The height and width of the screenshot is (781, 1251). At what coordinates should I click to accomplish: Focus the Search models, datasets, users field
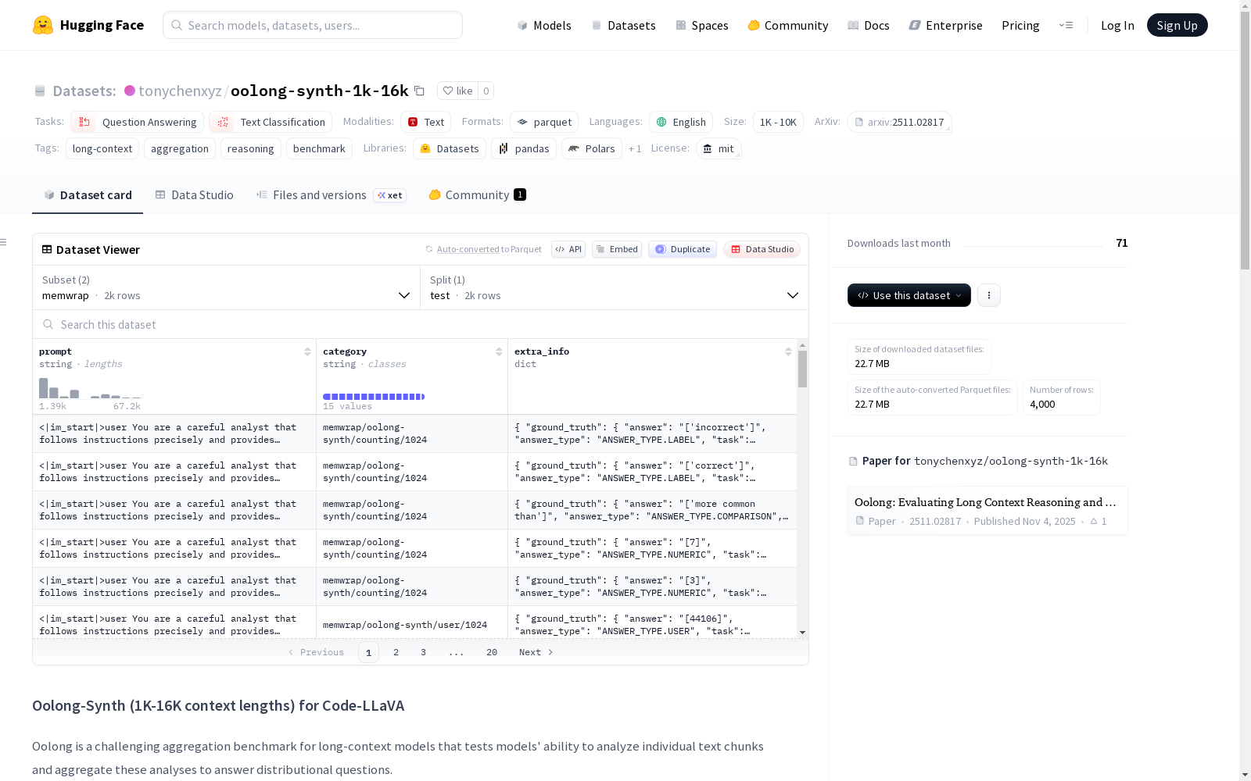313,25
